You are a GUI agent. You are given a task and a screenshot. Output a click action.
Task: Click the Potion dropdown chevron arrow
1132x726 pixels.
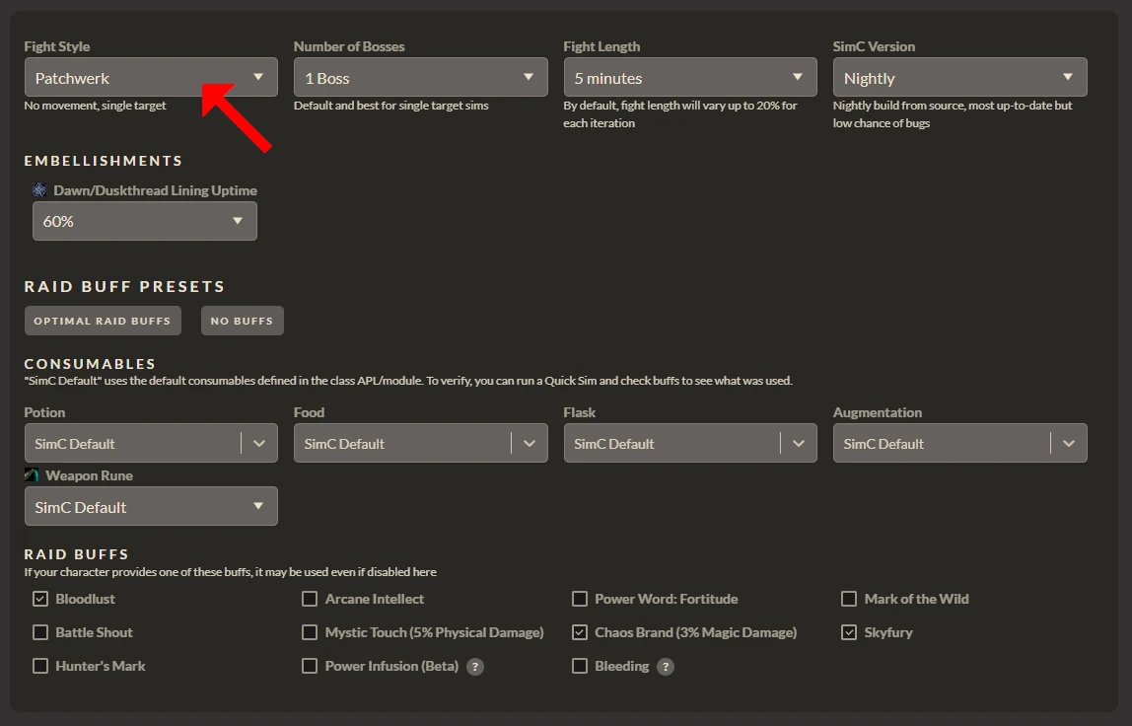point(259,444)
